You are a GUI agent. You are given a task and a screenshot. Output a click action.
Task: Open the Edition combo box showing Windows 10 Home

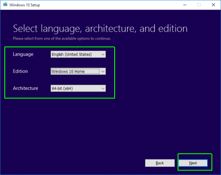click(x=78, y=71)
